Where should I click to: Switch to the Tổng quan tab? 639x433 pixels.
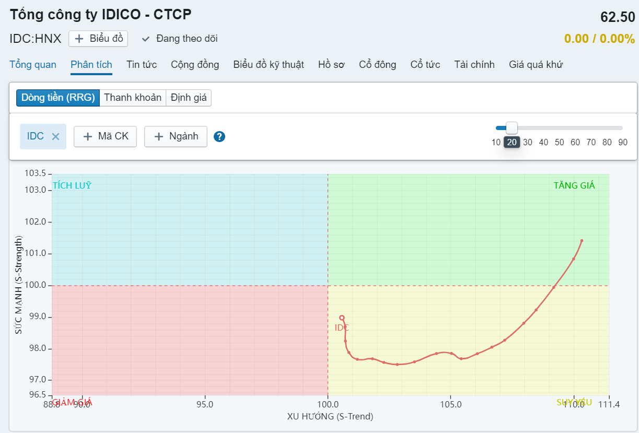click(33, 65)
